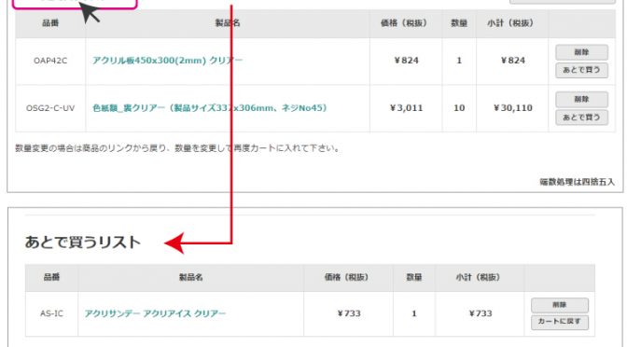Click 数量 header in あとで買う table

(x=414, y=277)
